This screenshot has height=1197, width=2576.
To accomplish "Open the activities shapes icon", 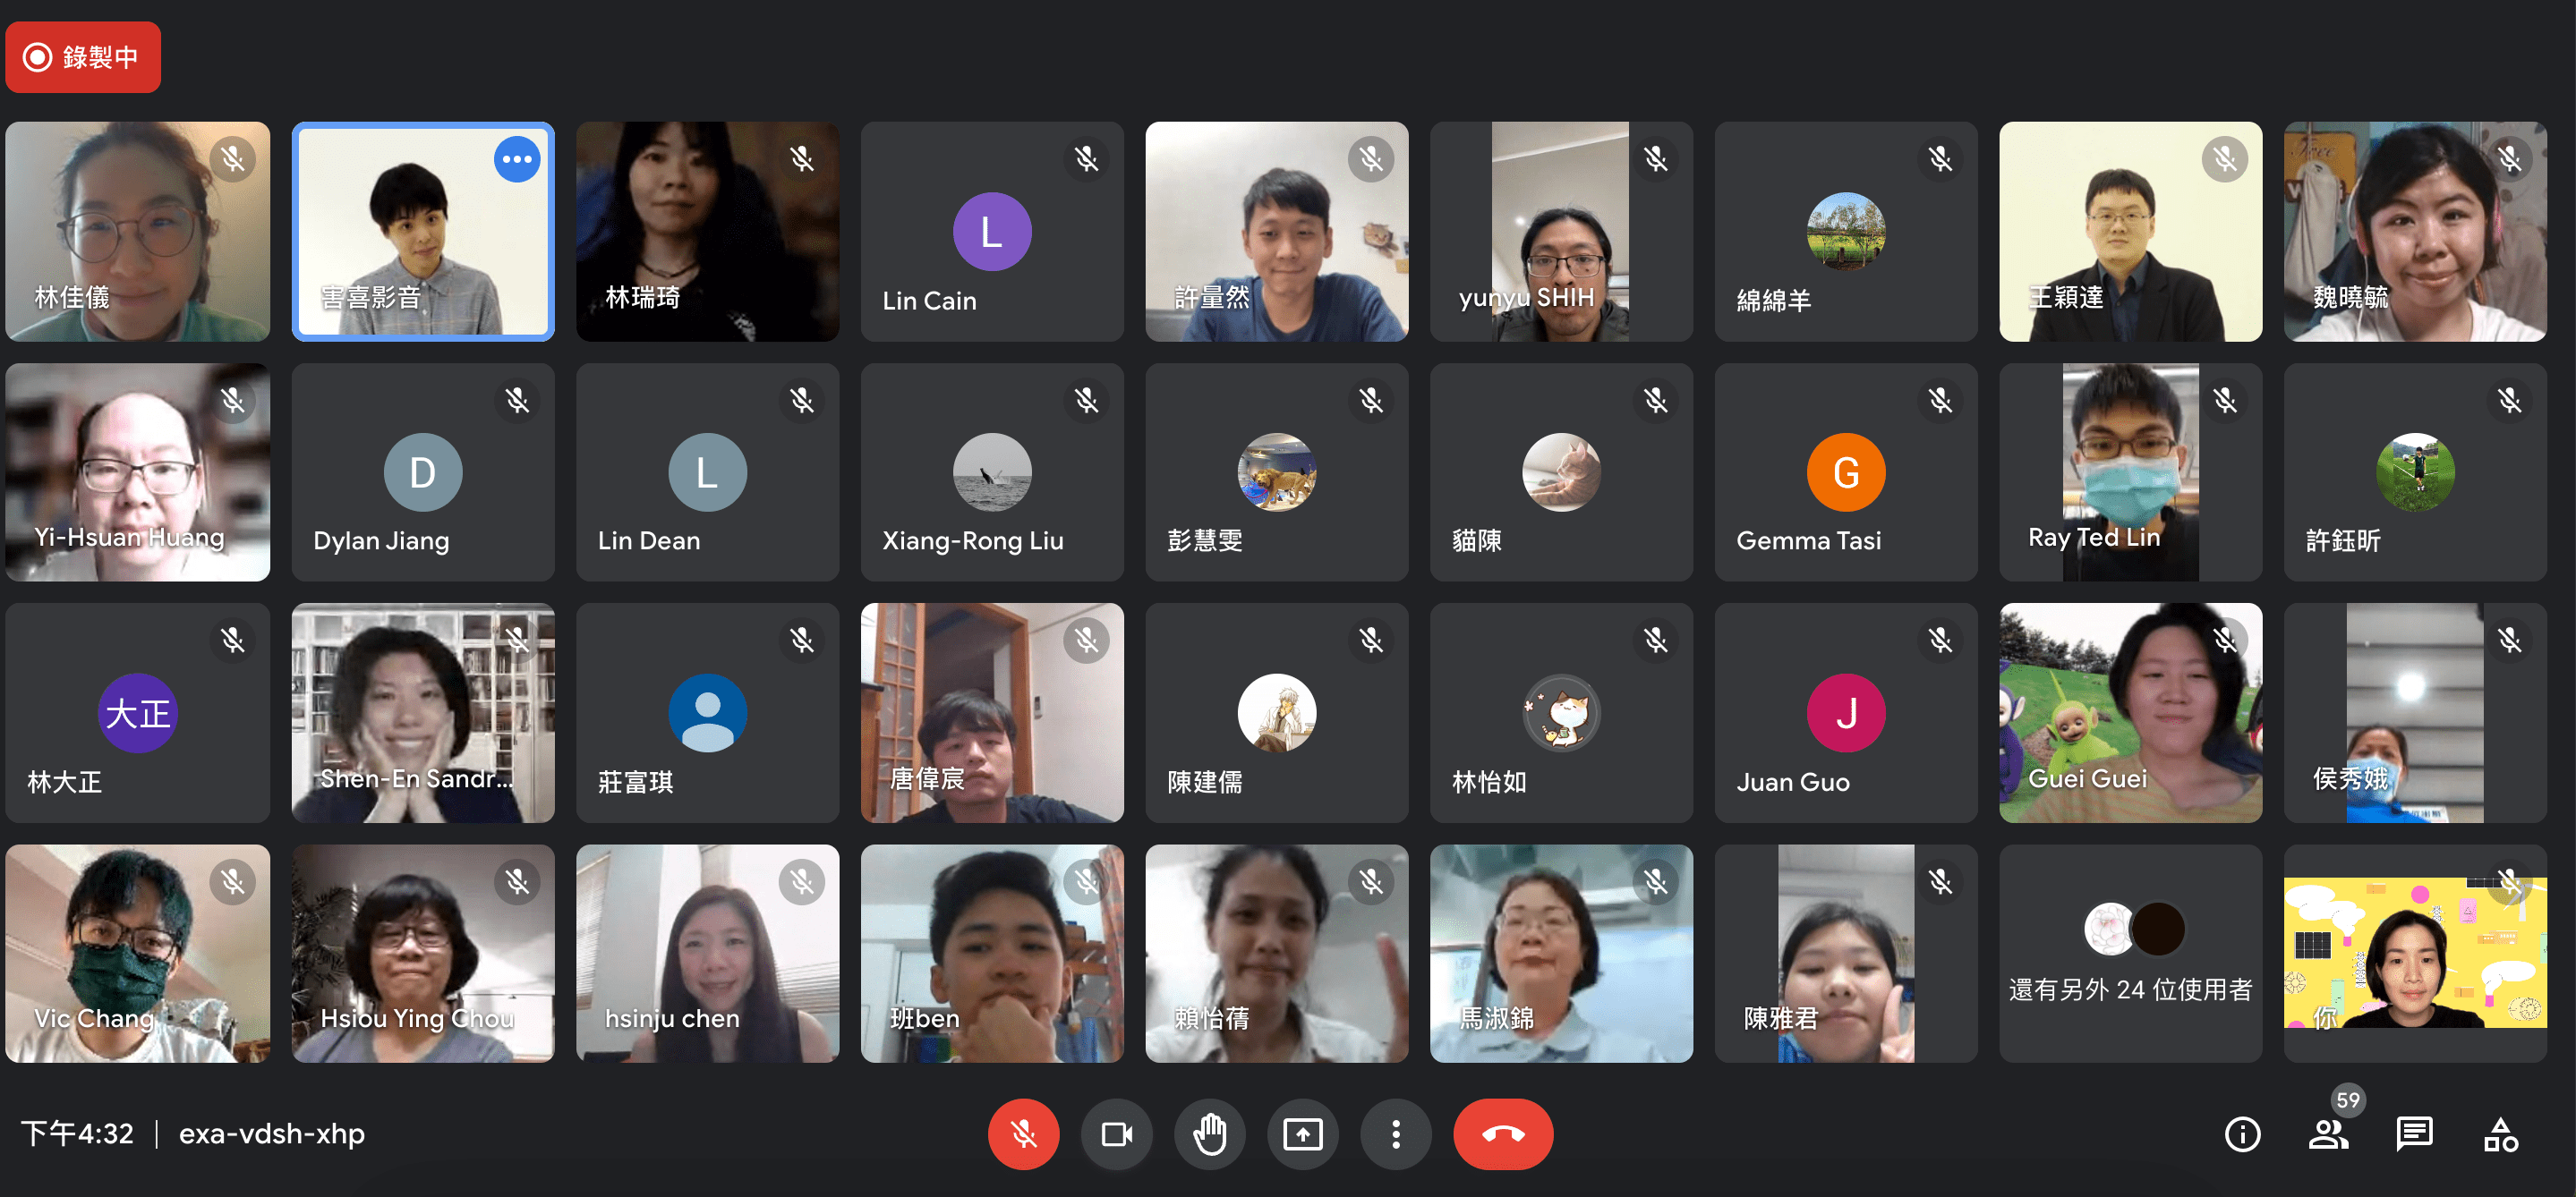I will click(x=2500, y=1133).
